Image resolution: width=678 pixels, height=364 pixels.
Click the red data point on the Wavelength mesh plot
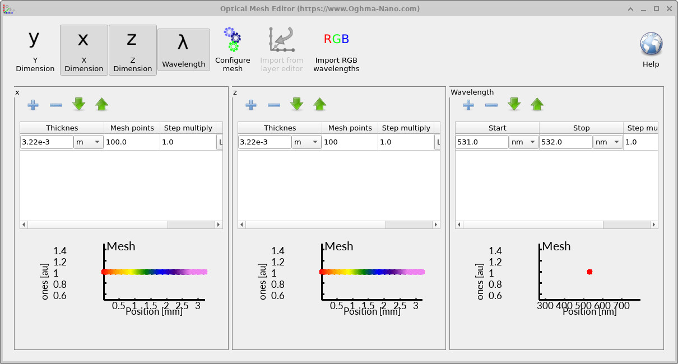[x=589, y=271]
